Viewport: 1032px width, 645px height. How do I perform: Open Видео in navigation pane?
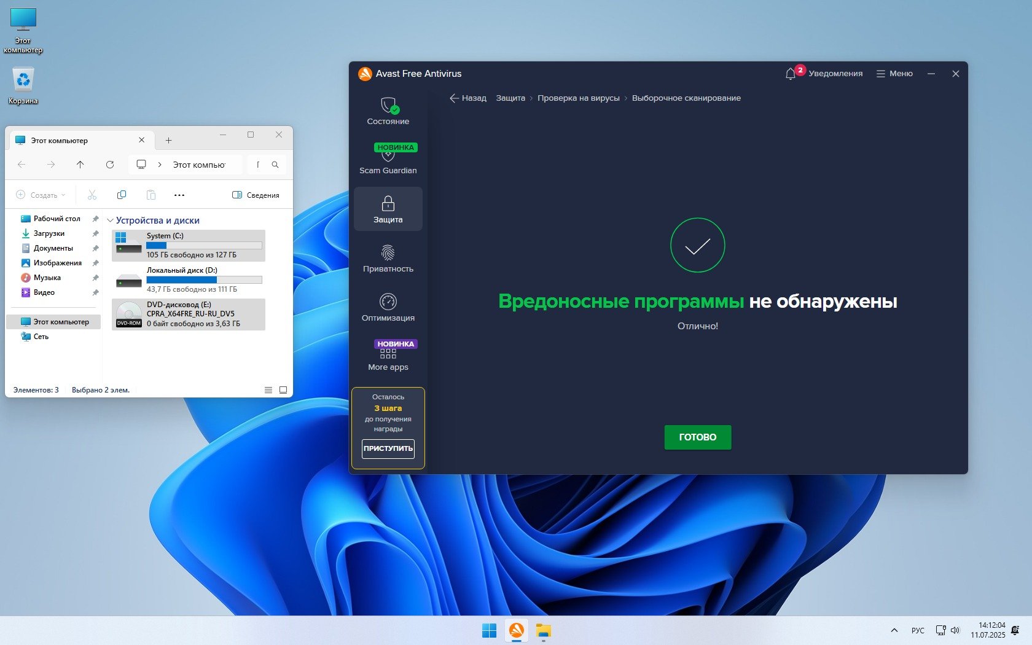[x=44, y=292]
